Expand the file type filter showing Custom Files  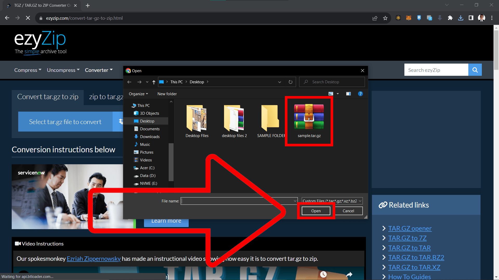click(x=360, y=201)
